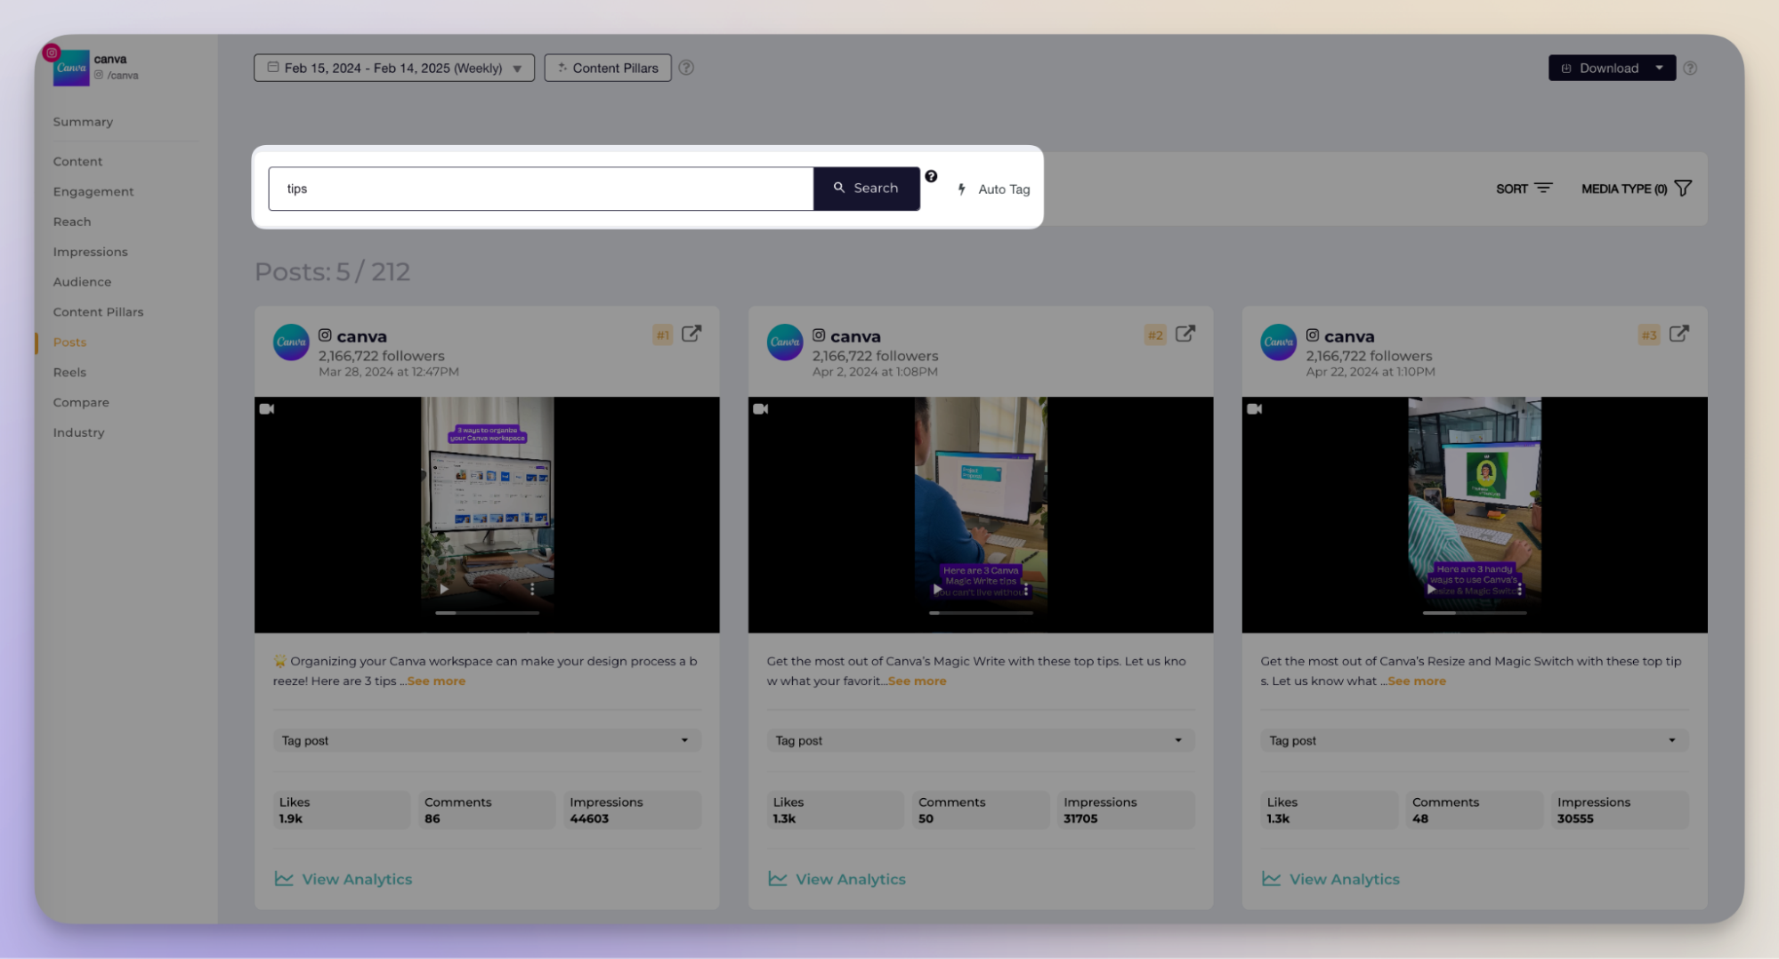Expand See more on Magic Write caption
The image size is (1779, 959).
(x=918, y=681)
